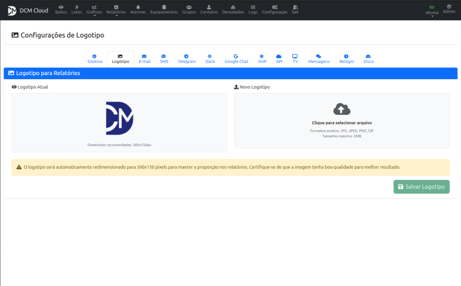Open the Admin user menu
461x286 pixels.
point(449,9)
